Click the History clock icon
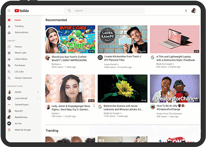The image size is (206, 147). click(9, 47)
